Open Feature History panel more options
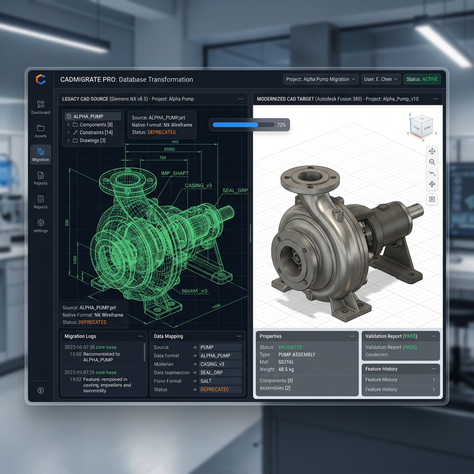This screenshot has height=474, width=474. [x=434, y=369]
